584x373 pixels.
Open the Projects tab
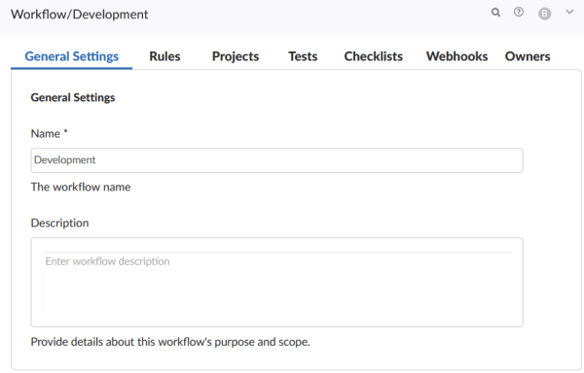click(236, 56)
